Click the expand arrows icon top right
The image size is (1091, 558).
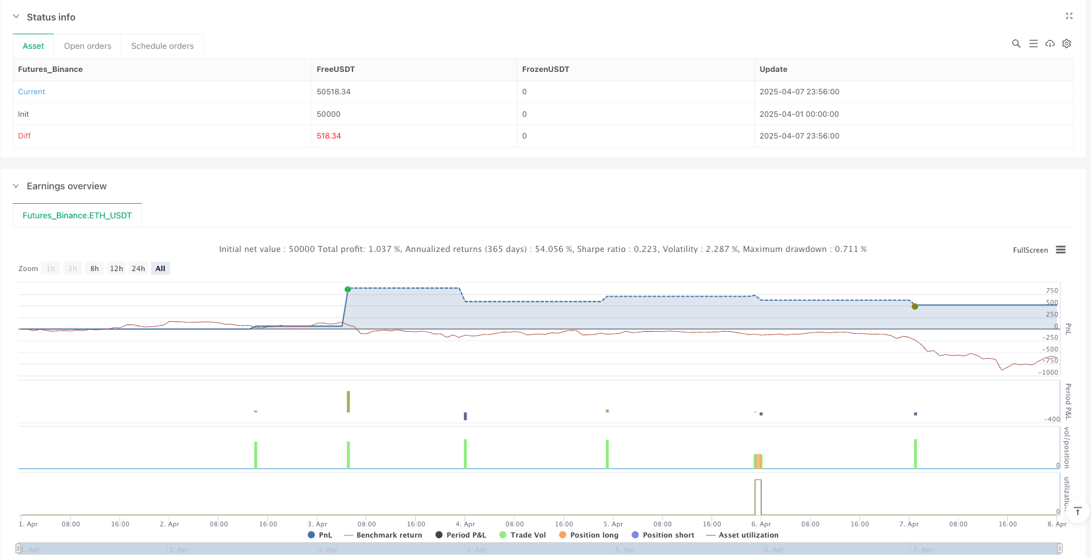(x=1069, y=16)
